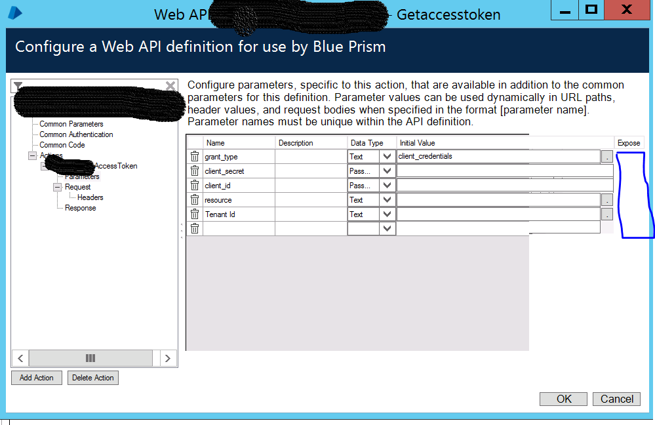Click the Tenant Id name cell
Screen dimensions: 655x425
pyautogui.click(x=239, y=214)
